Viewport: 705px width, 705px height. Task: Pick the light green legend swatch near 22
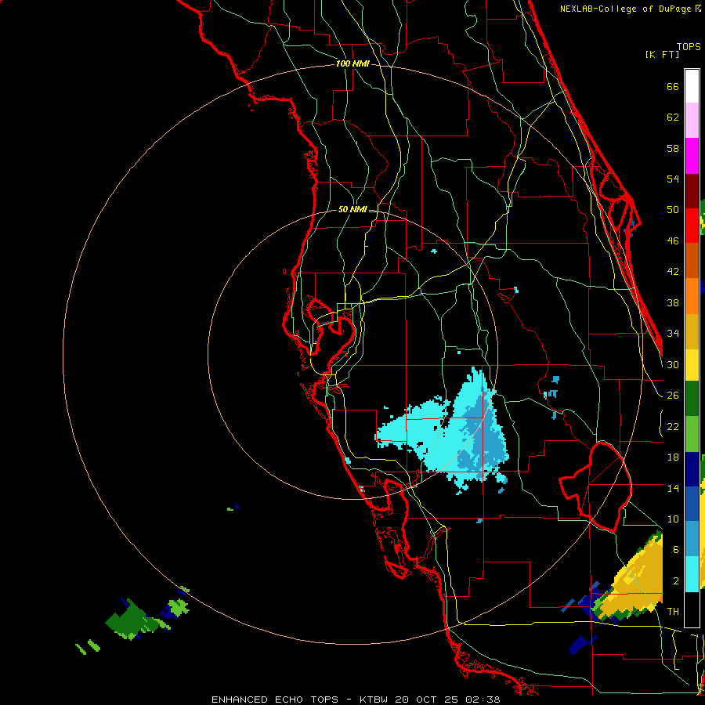coord(692,434)
